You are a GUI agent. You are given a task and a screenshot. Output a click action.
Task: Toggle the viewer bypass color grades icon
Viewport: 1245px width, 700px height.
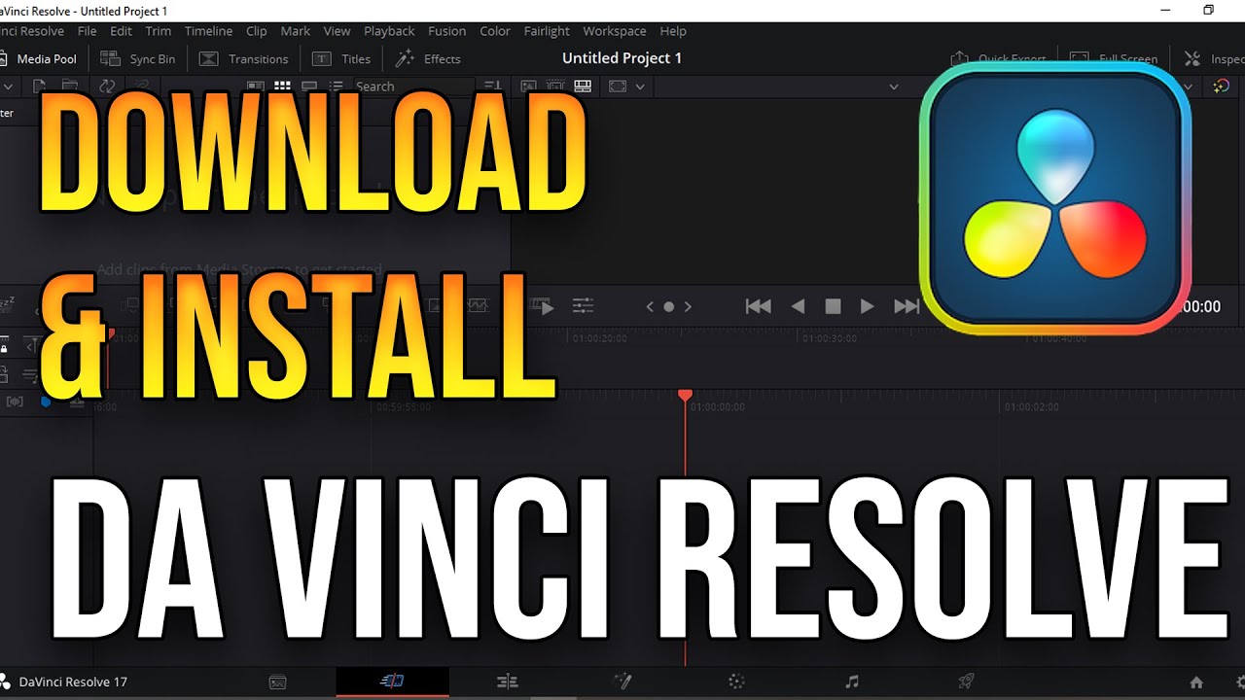(1222, 87)
